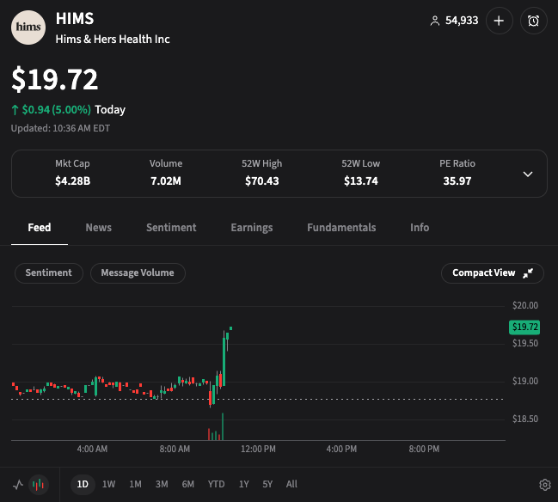Select the 1M chart range
Viewport: 558px width, 502px height.
pos(135,484)
